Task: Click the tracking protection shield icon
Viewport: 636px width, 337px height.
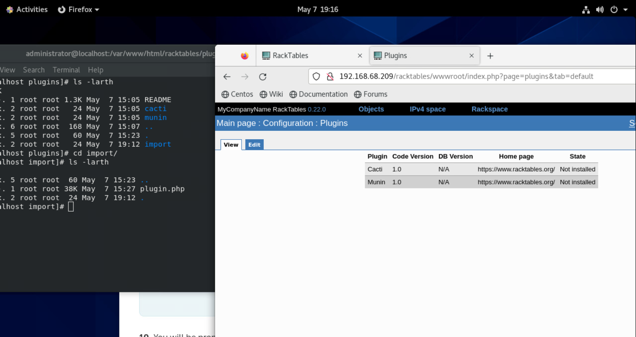Action: (317, 77)
